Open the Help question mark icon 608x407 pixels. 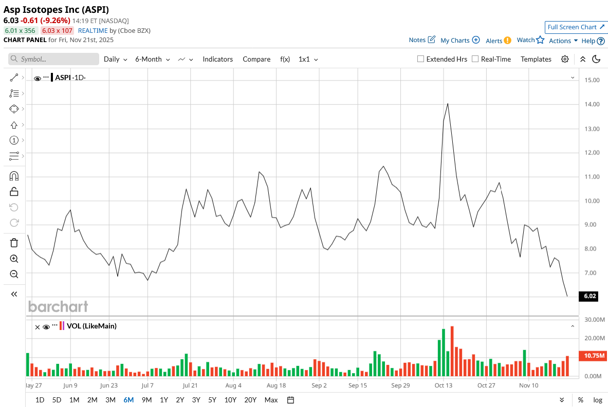[601, 41]
